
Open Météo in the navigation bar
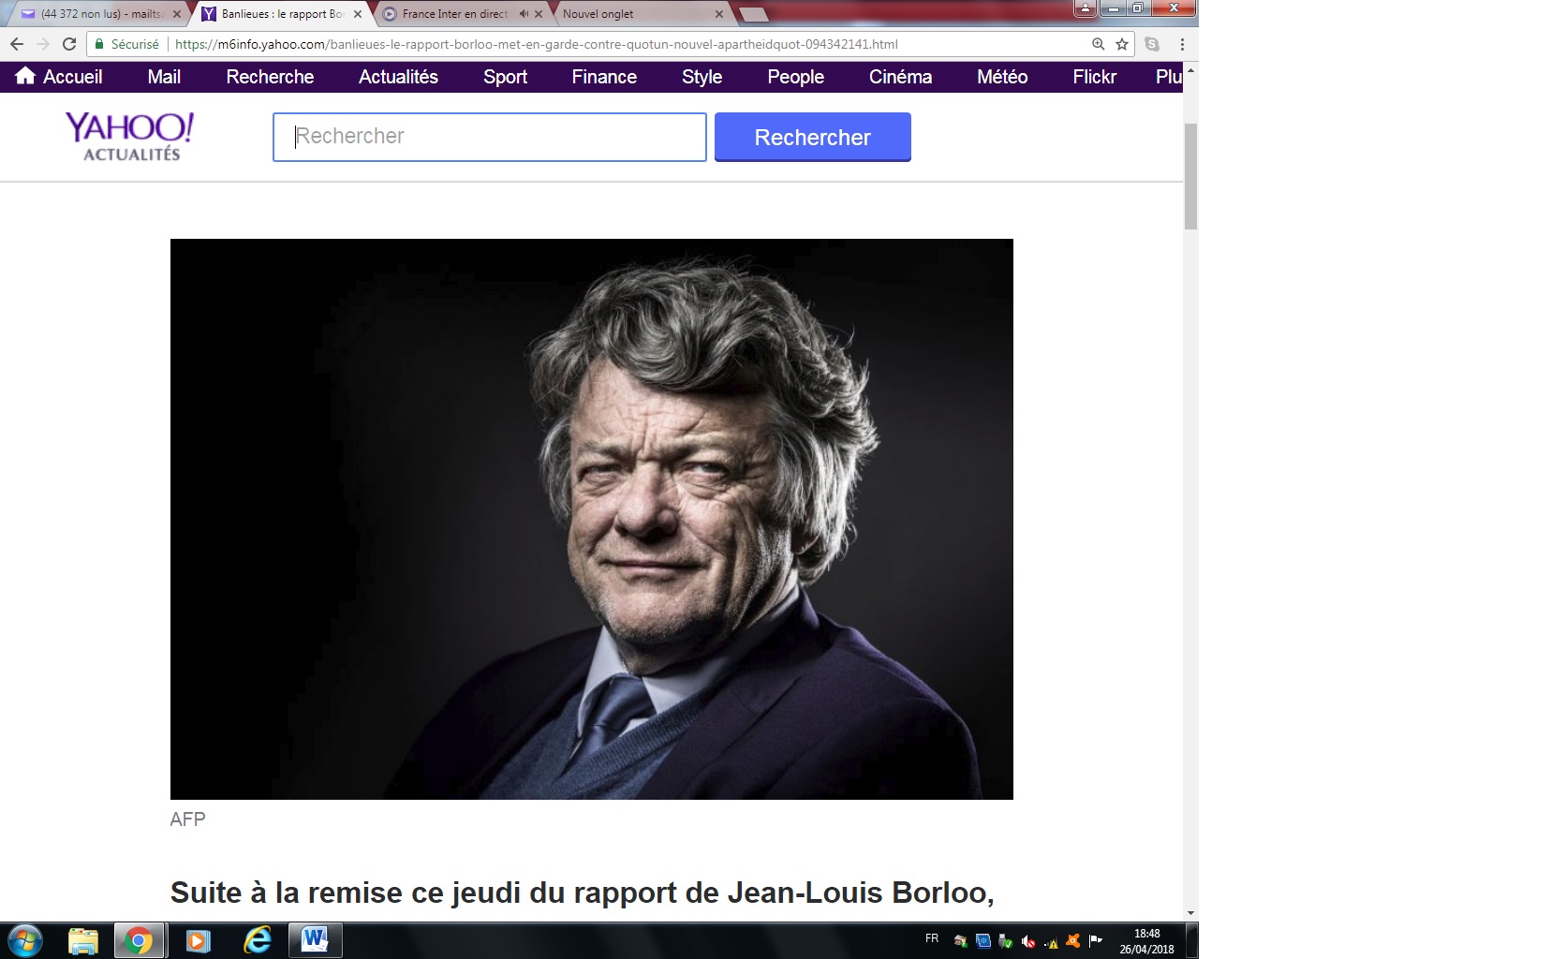coord(1002,77)
